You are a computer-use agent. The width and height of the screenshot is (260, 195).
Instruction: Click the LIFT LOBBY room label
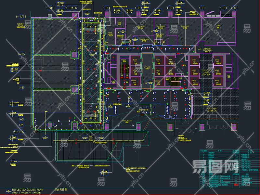(x=147, y=68)
